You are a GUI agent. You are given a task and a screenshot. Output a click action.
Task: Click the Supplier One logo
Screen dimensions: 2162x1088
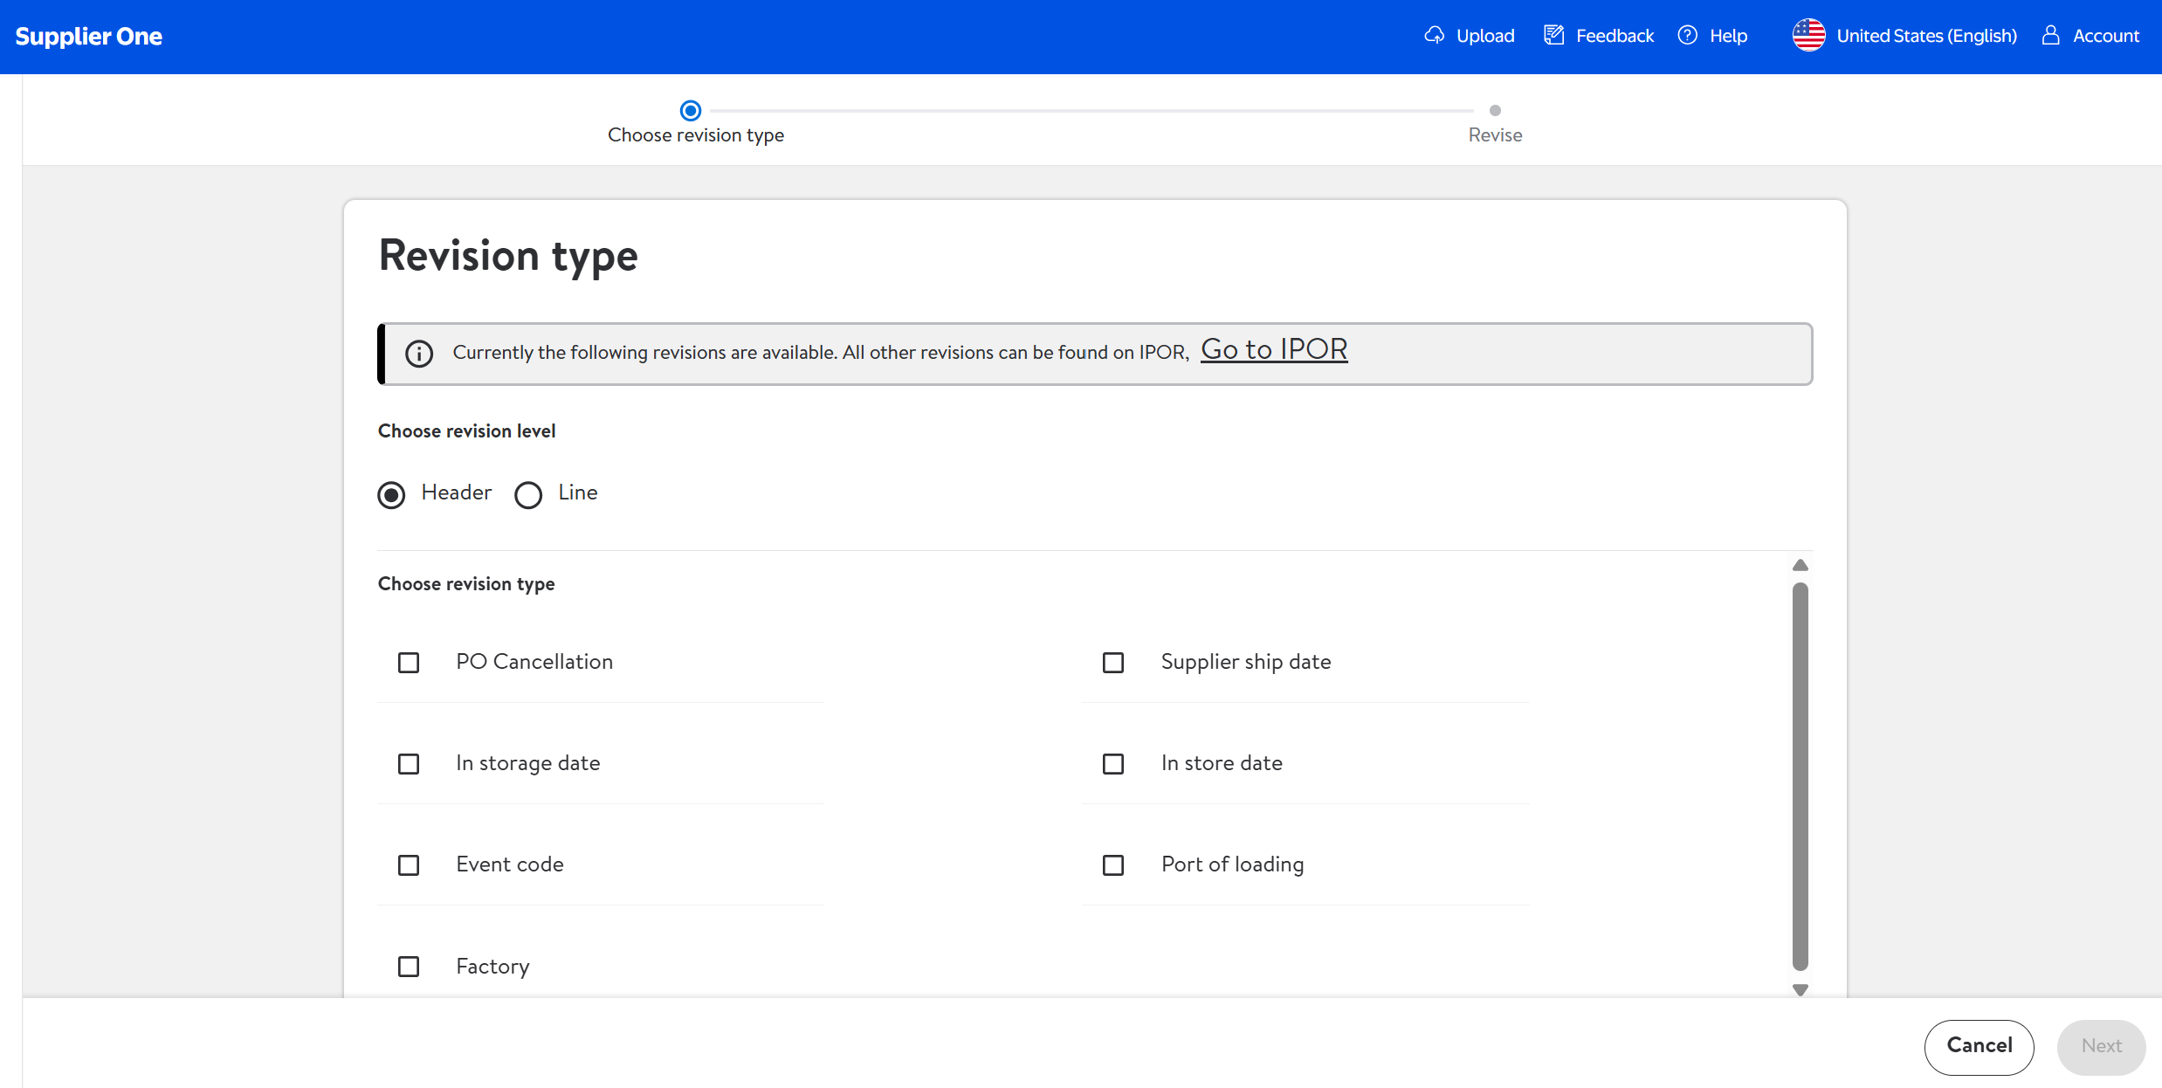tap(88, 37)
